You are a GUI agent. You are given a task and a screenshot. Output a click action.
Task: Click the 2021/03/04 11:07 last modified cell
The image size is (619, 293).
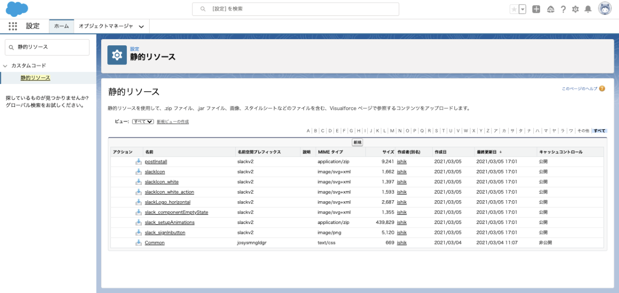[x=497, y=243]
